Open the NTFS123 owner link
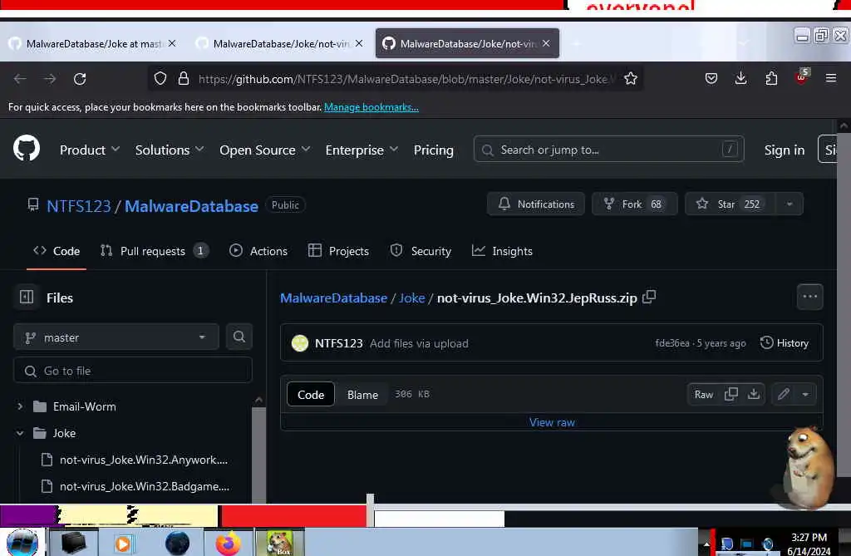This screenshot has height=556, width=851. pos(79,206)
